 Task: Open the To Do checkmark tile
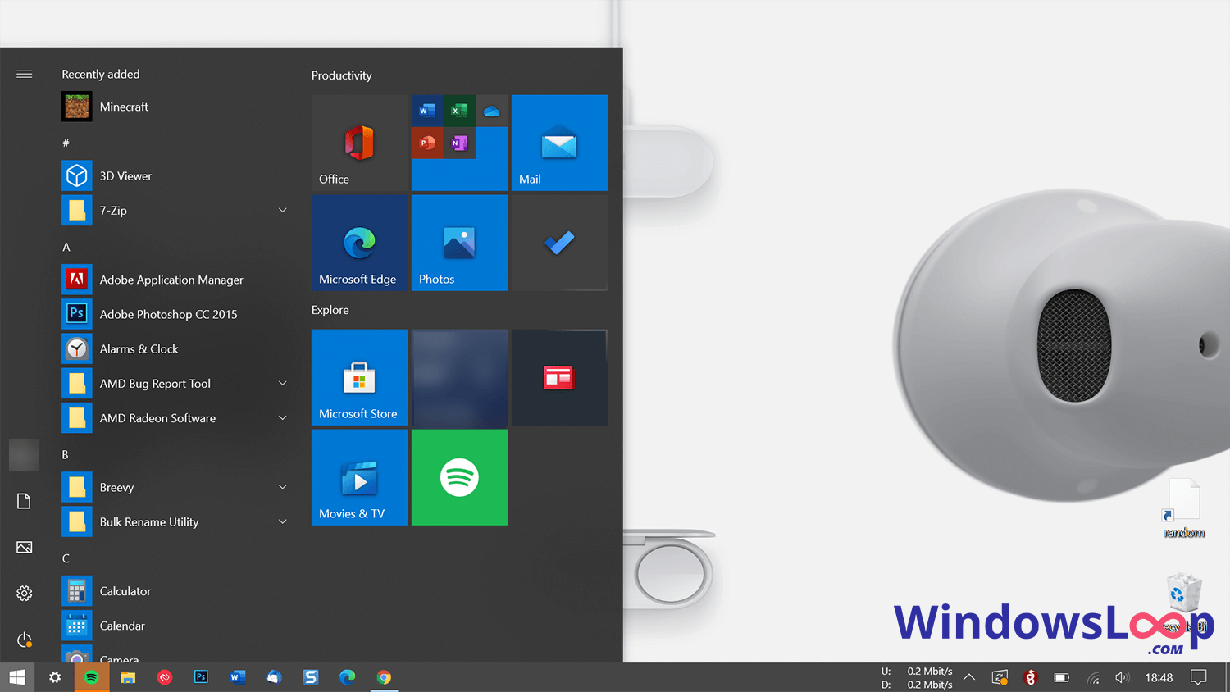(x=559, y=243)
